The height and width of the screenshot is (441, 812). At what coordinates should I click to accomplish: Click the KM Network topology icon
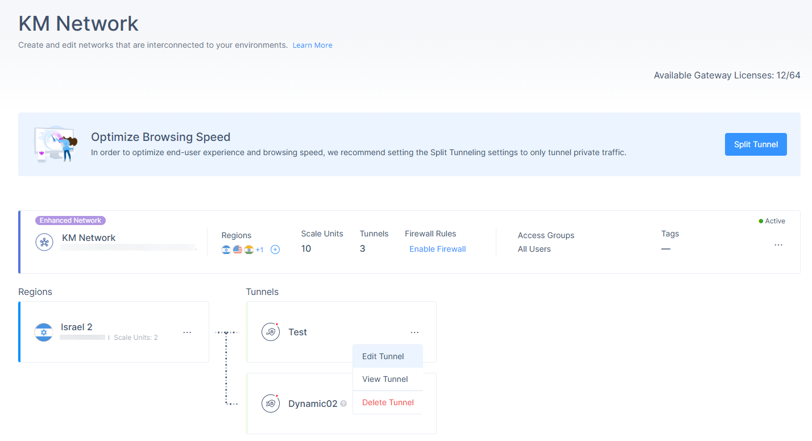[x=44, y=242]
